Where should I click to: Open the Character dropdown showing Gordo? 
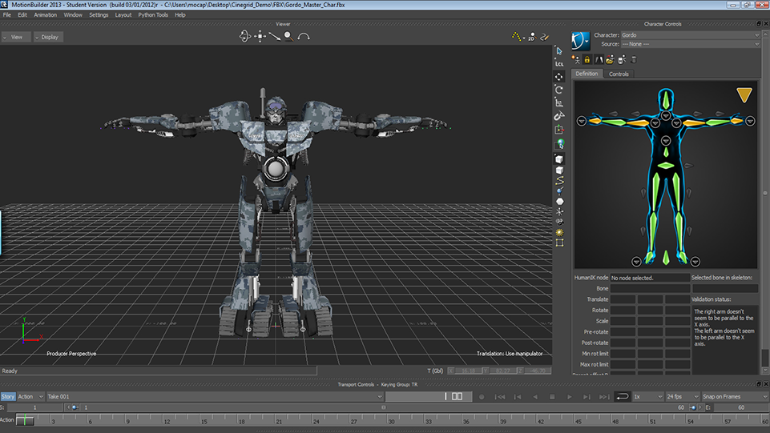[689, 35]
